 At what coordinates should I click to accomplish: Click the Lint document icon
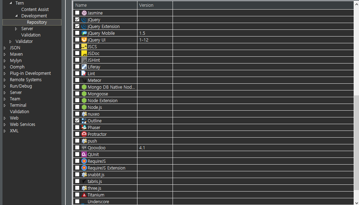84,74
